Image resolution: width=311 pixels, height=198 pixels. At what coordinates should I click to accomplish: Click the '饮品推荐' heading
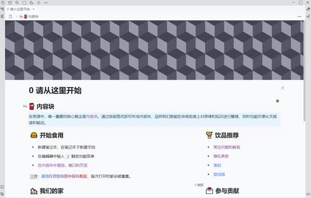(227, 135)
